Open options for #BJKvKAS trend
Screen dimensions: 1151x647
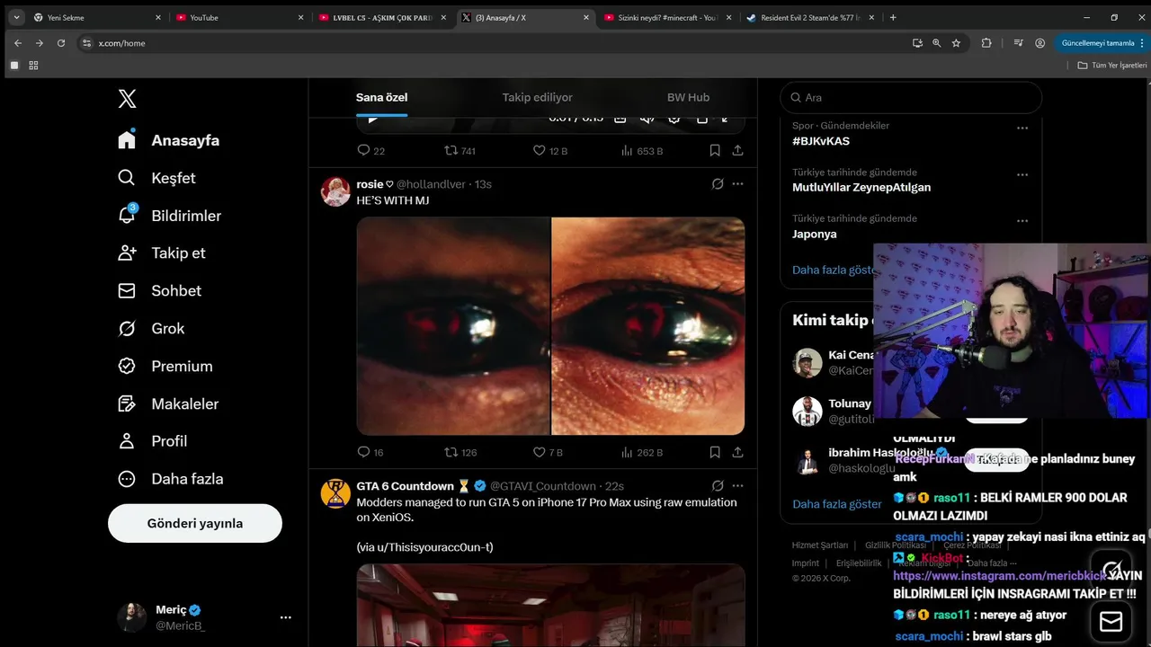(1022, 128)
